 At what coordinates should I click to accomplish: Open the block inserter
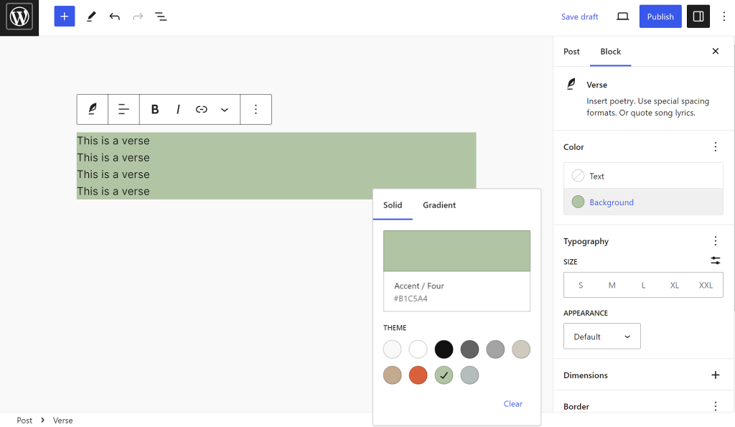pos(64,16)
